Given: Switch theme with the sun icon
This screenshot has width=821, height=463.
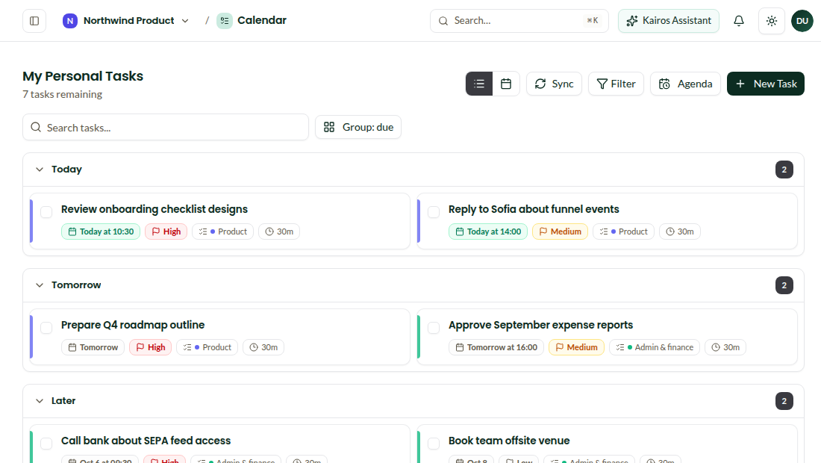Looking at the screenshot, I should pos(772,21).
